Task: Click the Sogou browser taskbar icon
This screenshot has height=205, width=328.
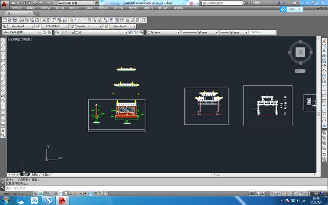Action: (49, 200)
